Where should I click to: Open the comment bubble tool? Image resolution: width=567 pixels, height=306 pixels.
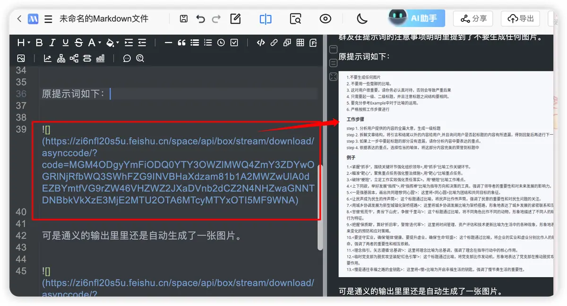127,59
